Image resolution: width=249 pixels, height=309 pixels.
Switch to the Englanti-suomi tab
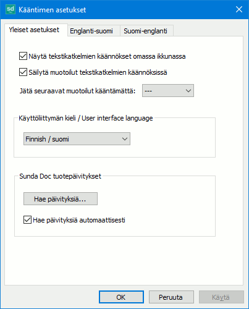coord(91,31)
